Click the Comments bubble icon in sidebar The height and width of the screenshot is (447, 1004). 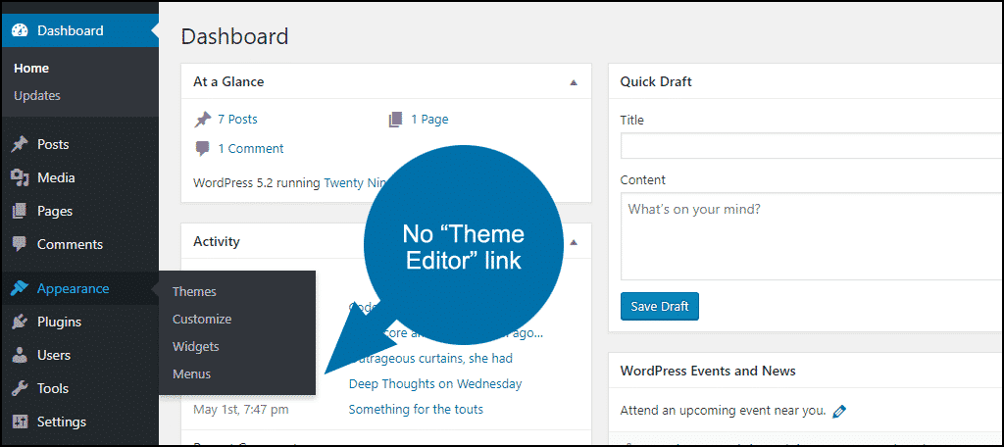click(x=20, y=245)
